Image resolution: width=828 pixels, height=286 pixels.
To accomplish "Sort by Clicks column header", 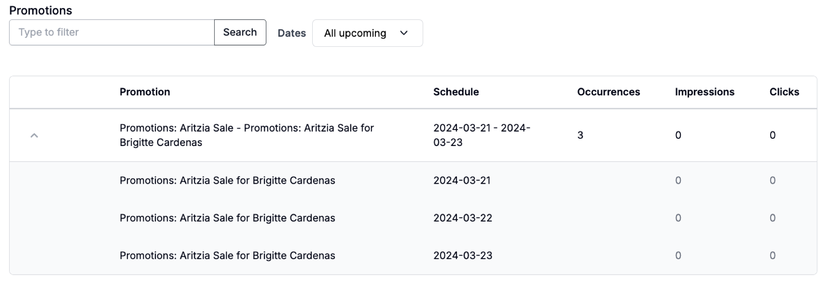I will tap(784, 92).
